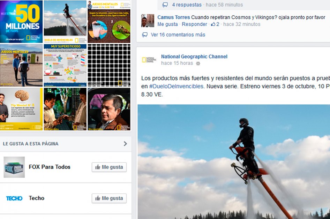Open the Muy Supersticioso infographic thumbnail
This screenshot has height=219, width=330.
click(x=65, y=65)
